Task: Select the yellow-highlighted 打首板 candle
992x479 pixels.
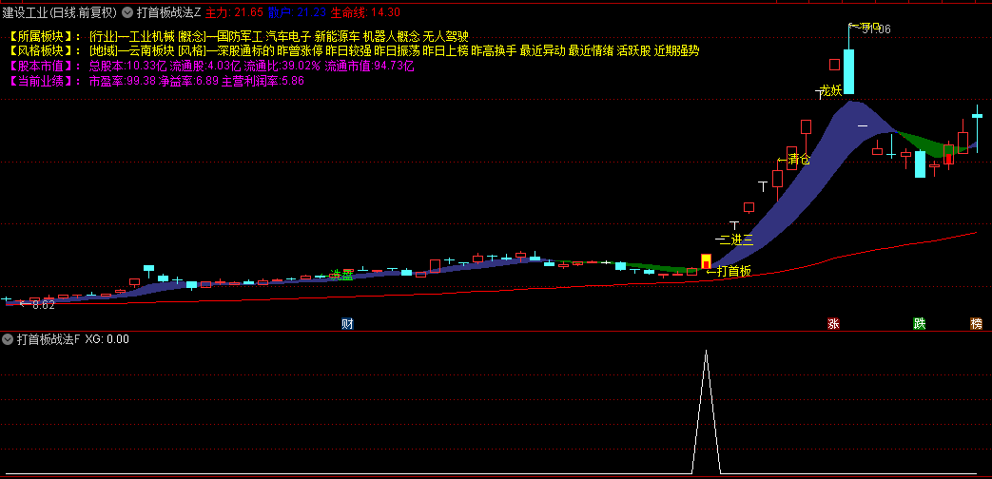Action: [x=706, y=261]
